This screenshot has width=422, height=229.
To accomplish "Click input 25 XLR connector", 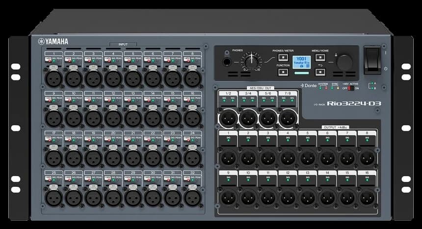I will click(54, 198).
